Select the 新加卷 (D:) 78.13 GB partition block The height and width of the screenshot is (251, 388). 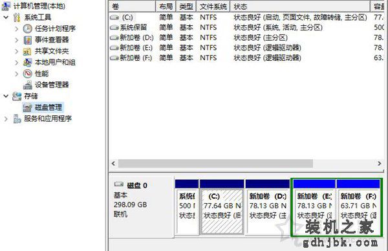[268, 207]
